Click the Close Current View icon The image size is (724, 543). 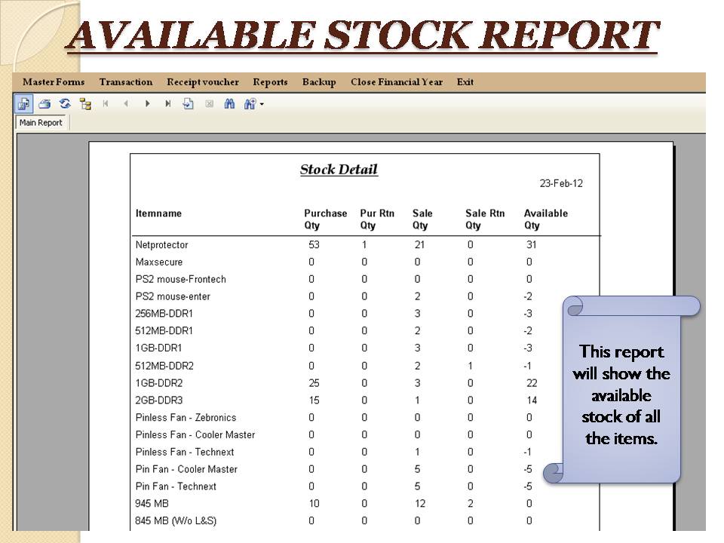[209, 104]
